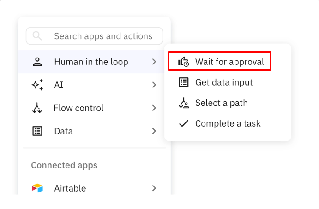The image size is (319, 209).
Task: Click the Select a path icon
Action: pyautogui.click(x=184, y=103)
